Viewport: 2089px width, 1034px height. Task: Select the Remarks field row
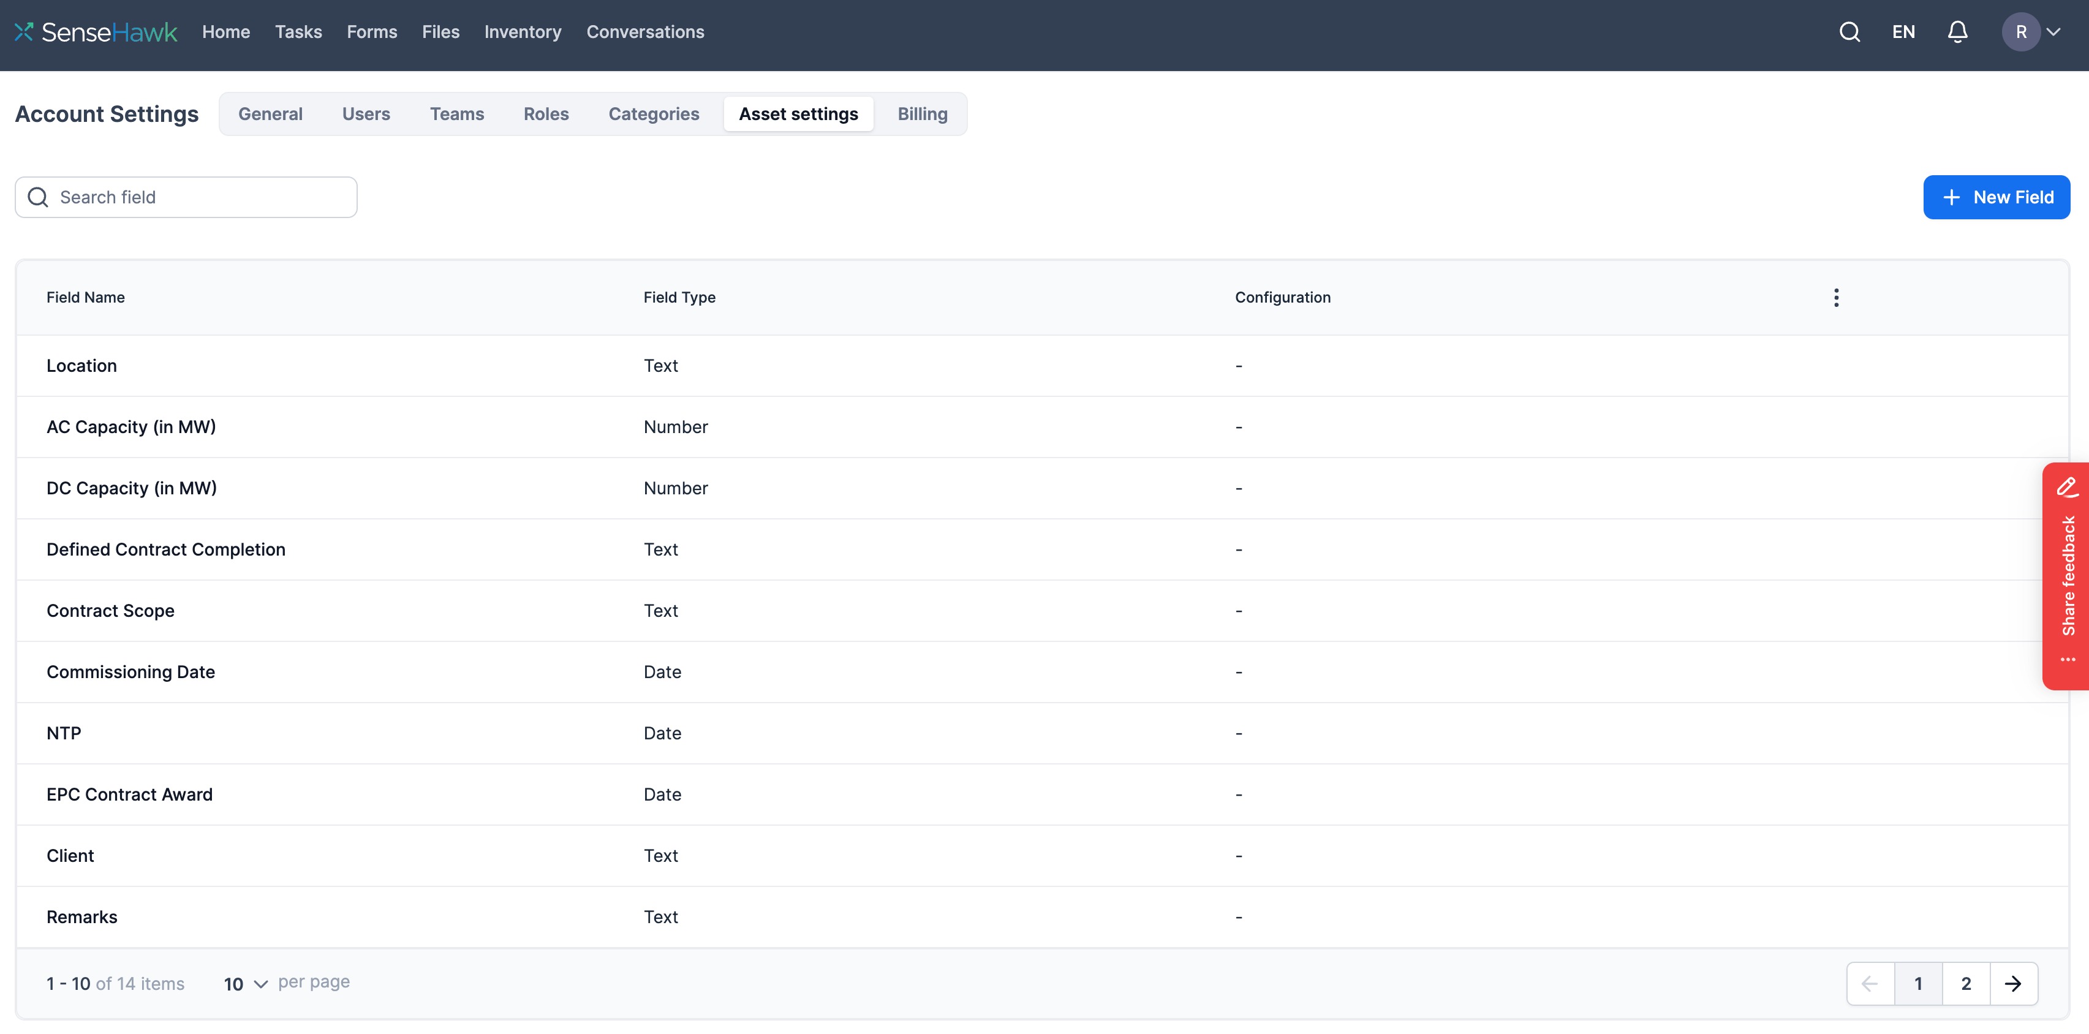coord(1042,916)
